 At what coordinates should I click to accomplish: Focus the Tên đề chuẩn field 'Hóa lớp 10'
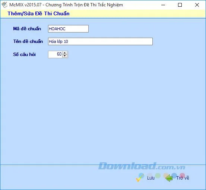[x=100, y=41]
